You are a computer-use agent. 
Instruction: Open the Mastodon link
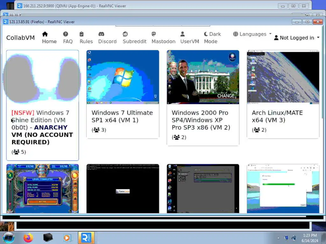(163, 37)
